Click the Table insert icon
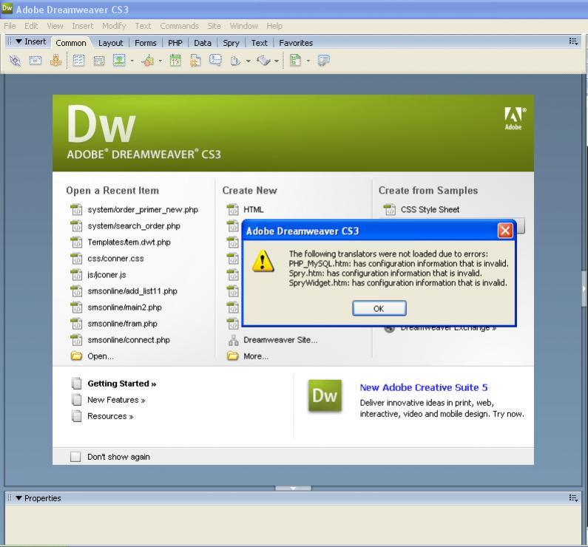Screen dimensions: 588x547 pyautogui.click(x=78, y=61)
